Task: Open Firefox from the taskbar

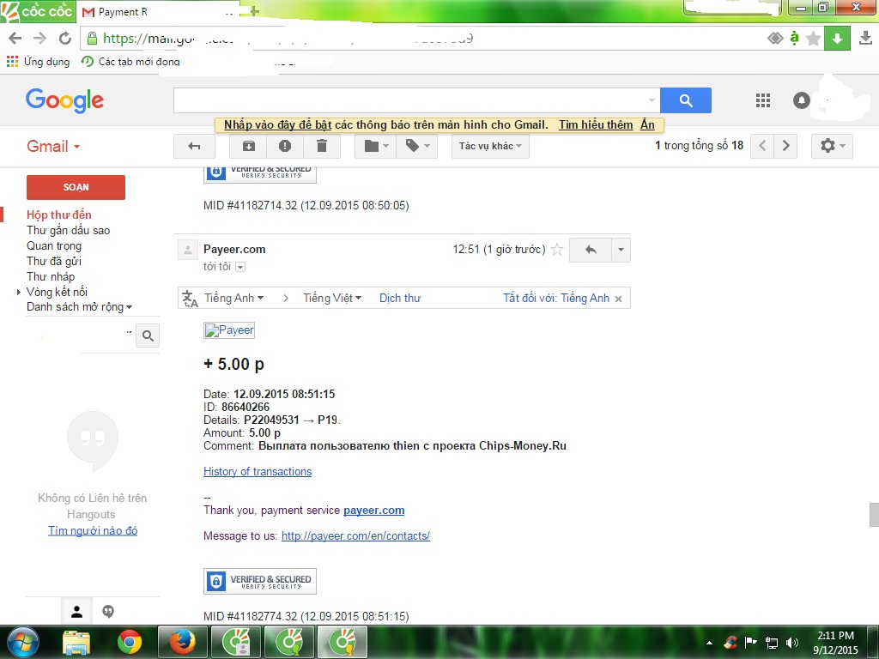Action: (x=182, y=642)
